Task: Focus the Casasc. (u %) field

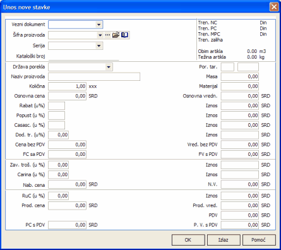Action: [56, 125]
